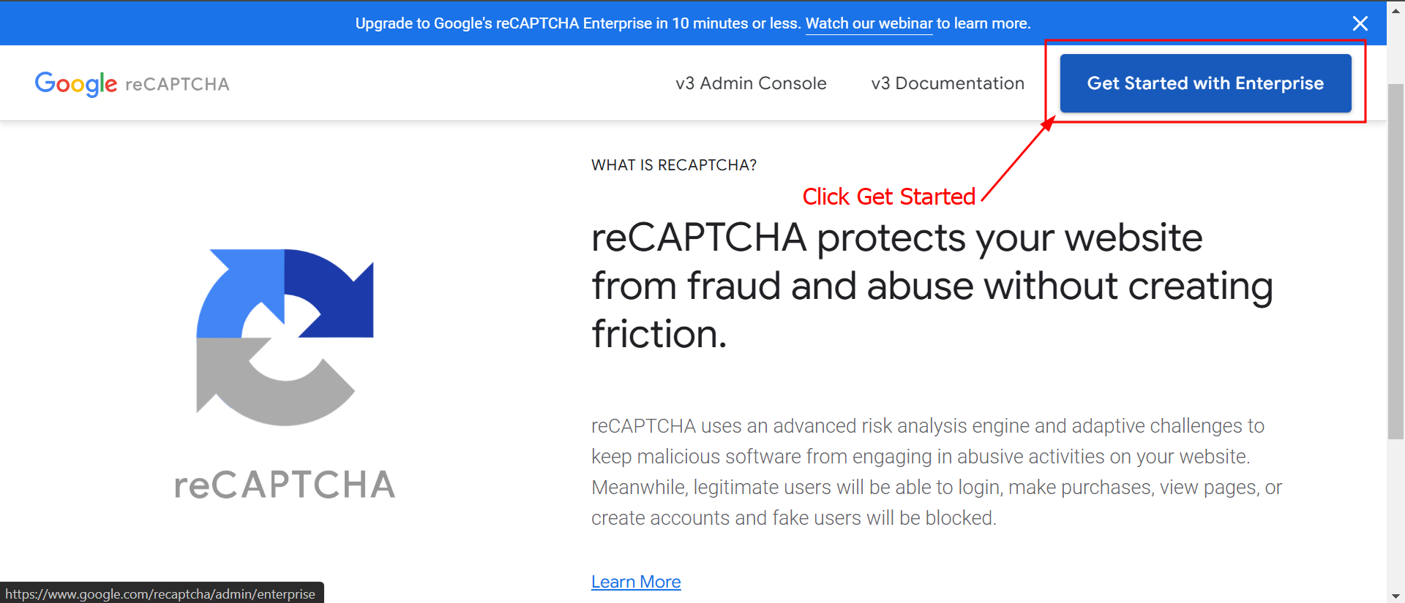Click the red Click Get Started annotation

889,196
